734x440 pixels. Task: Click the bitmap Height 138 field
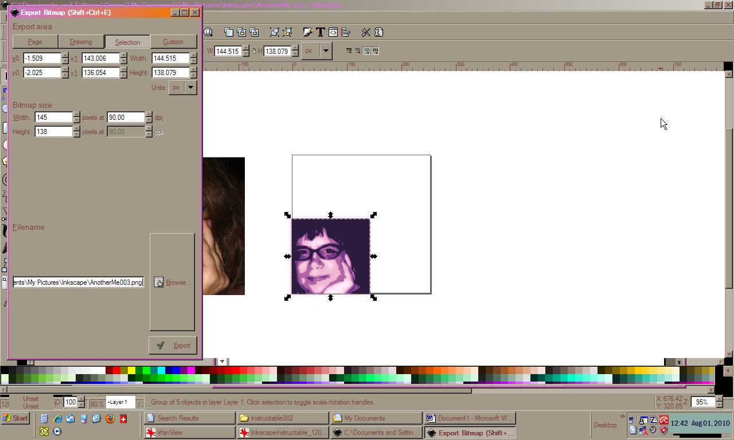(x=54, y=132)
